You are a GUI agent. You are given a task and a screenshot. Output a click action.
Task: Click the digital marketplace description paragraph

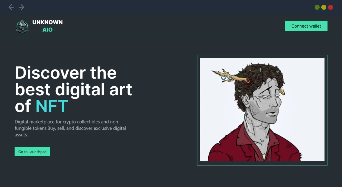point(70,128)
